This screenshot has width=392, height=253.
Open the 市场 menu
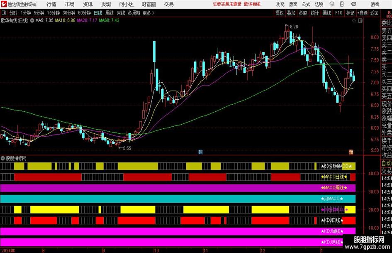pos(70,4)
